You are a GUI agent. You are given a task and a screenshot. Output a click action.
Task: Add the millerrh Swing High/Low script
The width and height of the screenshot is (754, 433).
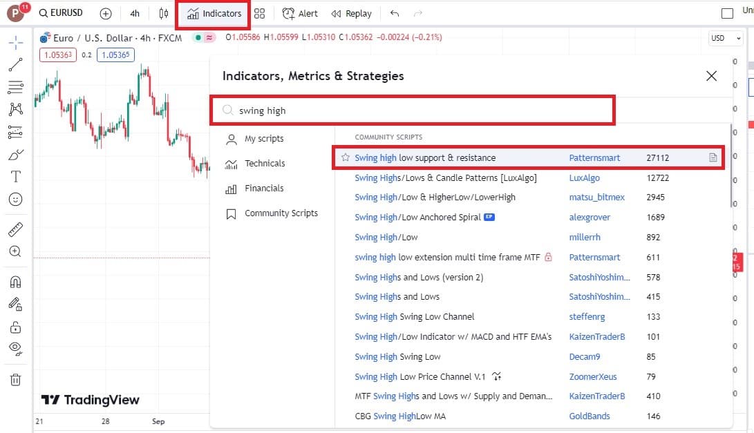pos(386,238)
